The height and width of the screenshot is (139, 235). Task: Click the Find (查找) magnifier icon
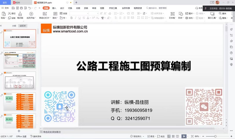click(x=220, y=13)
